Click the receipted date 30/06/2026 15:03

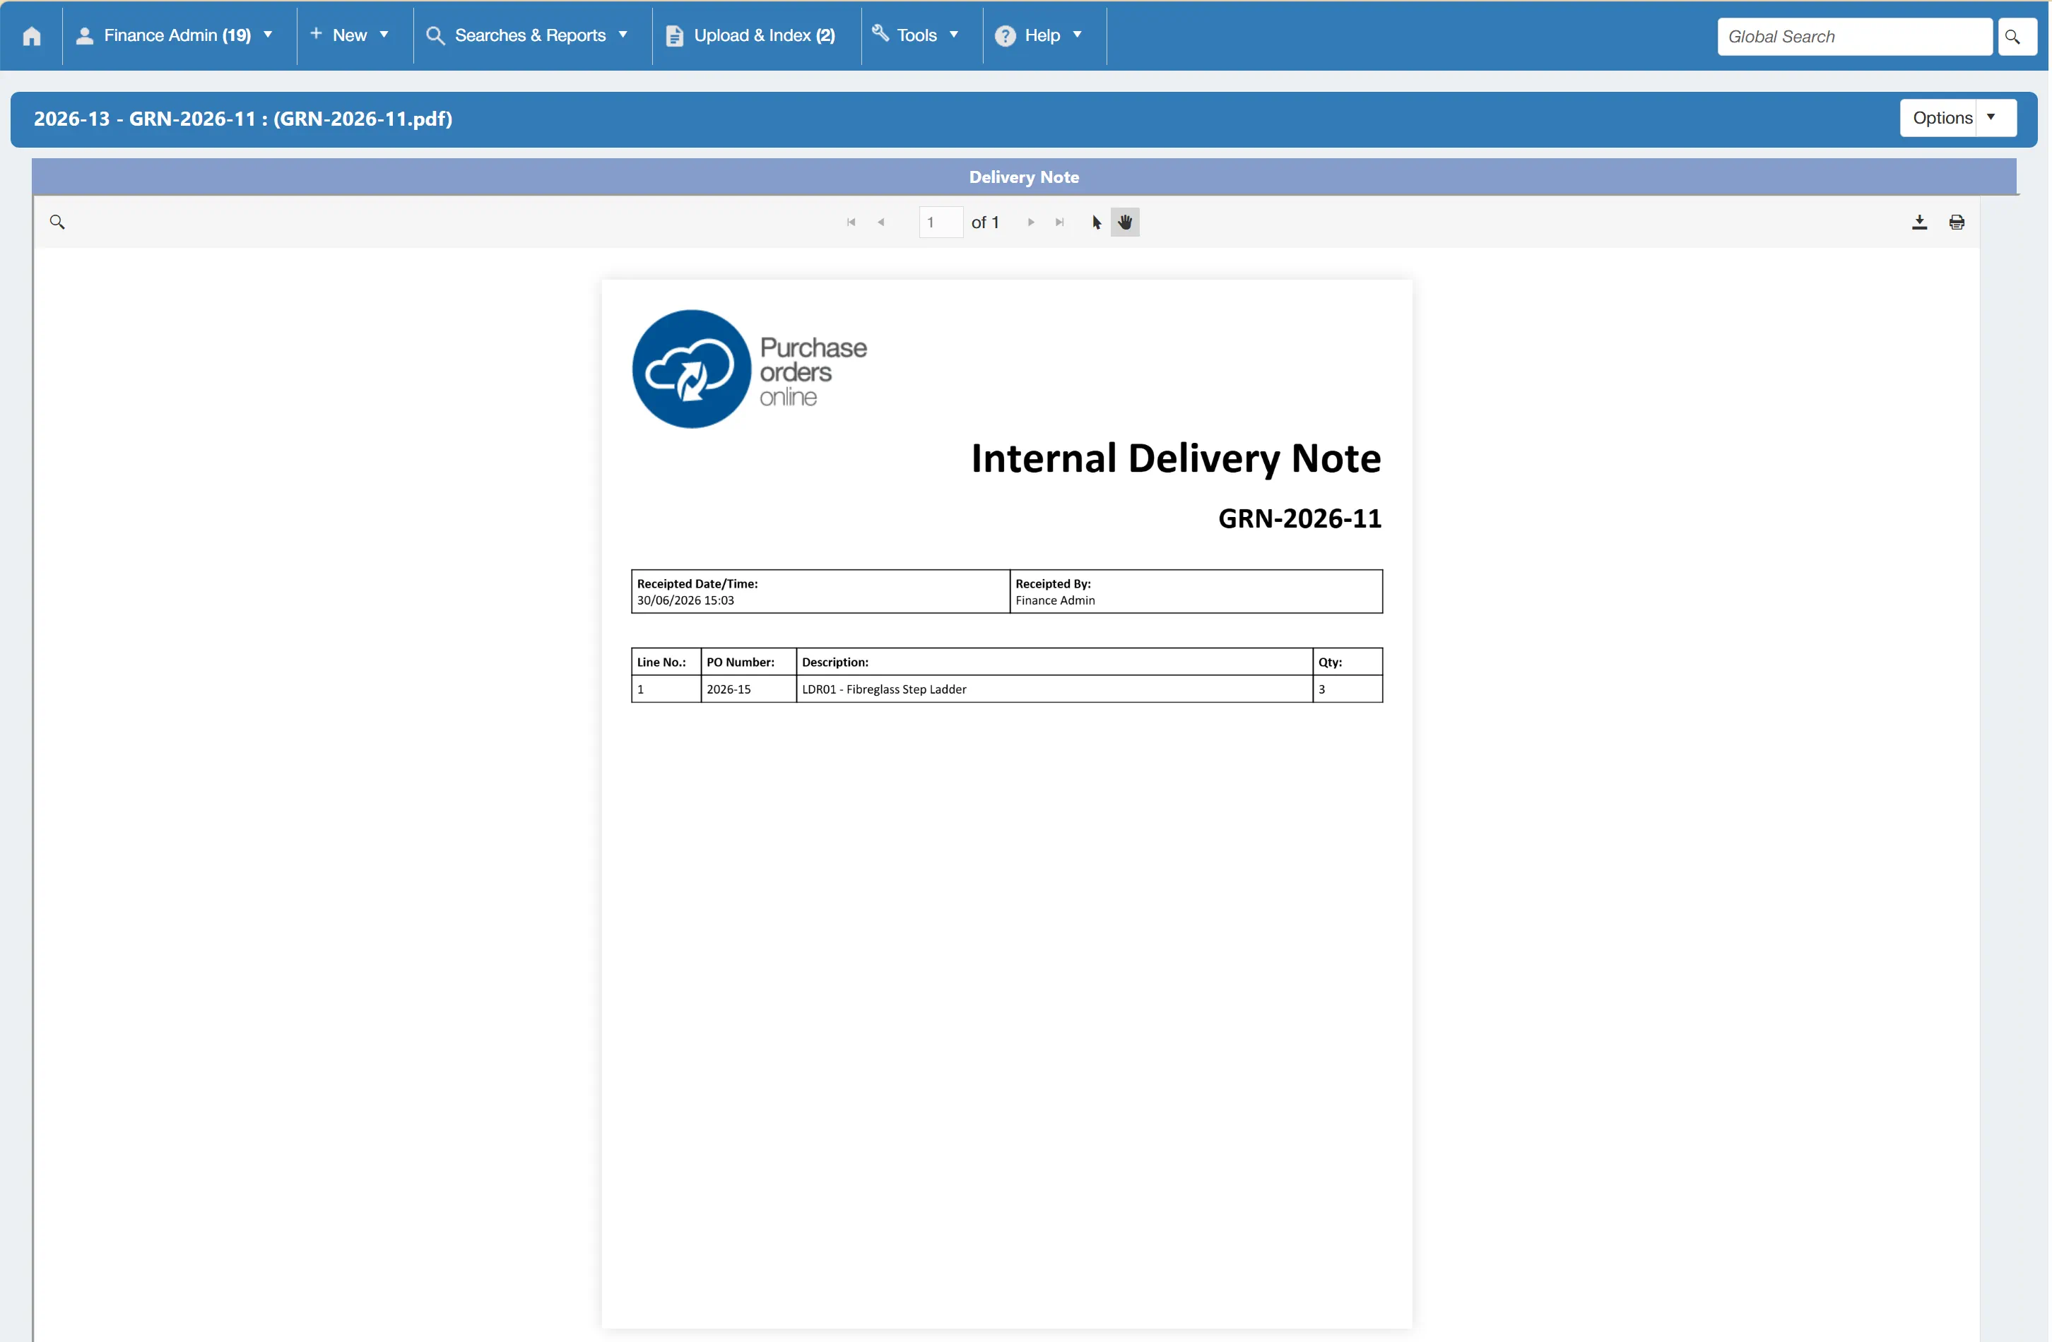(x=685, y=600)
